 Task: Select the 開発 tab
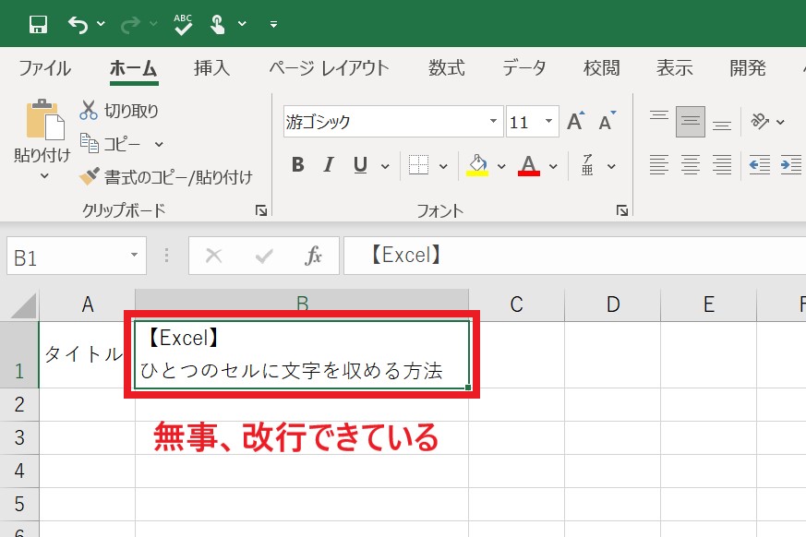coord(748,68)
